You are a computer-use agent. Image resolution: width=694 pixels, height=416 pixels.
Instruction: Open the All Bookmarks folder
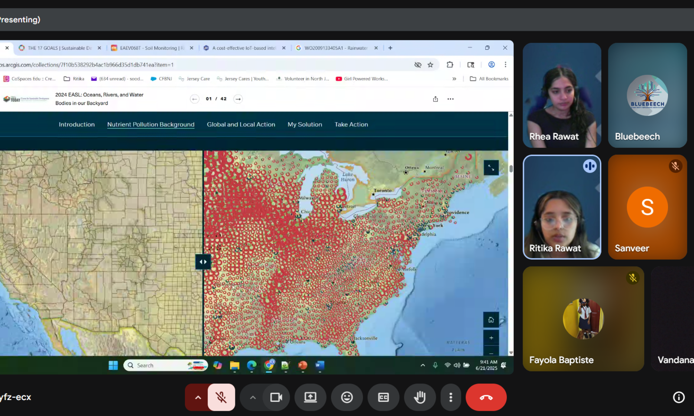pyautogui.click(x=489, y=79)
